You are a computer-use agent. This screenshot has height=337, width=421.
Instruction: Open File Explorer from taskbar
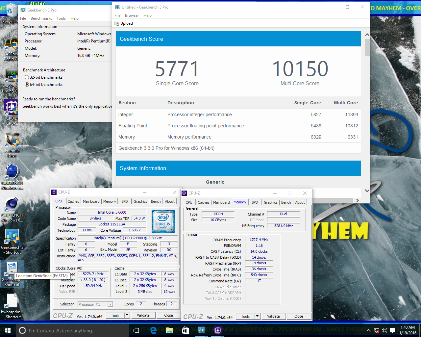pyautogui.click(x=169, y=330)
